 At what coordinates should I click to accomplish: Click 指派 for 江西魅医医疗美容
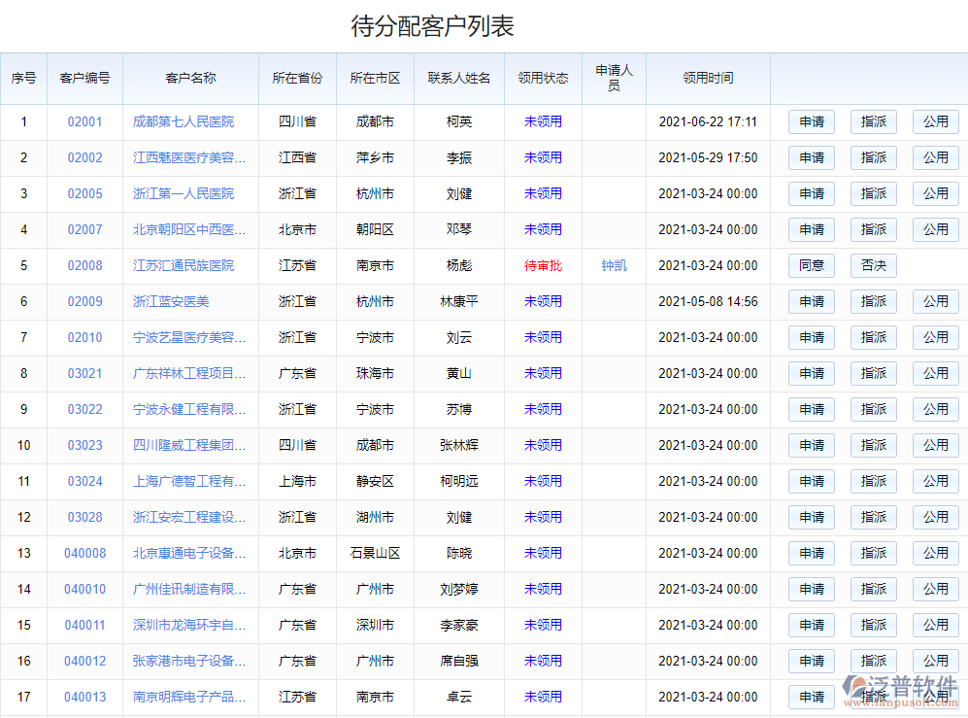pos(873,157)
